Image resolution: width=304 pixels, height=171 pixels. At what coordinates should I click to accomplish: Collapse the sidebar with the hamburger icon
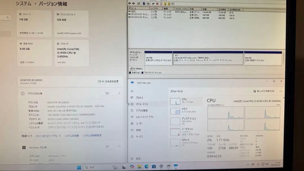[x=131, y=91]
